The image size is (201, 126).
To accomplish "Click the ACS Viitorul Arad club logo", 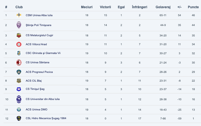I will tap(19, 44).
